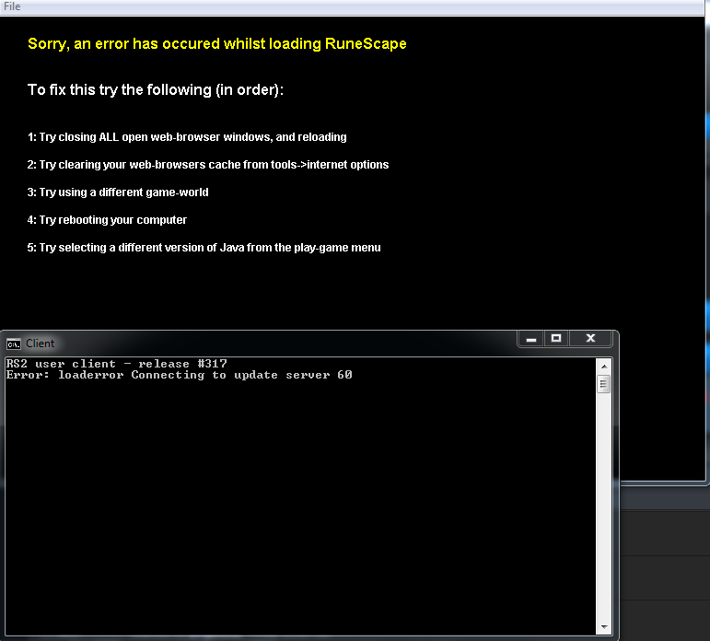
Task: Click step 5 about selecting different Java version
Action: coord(204,248)
